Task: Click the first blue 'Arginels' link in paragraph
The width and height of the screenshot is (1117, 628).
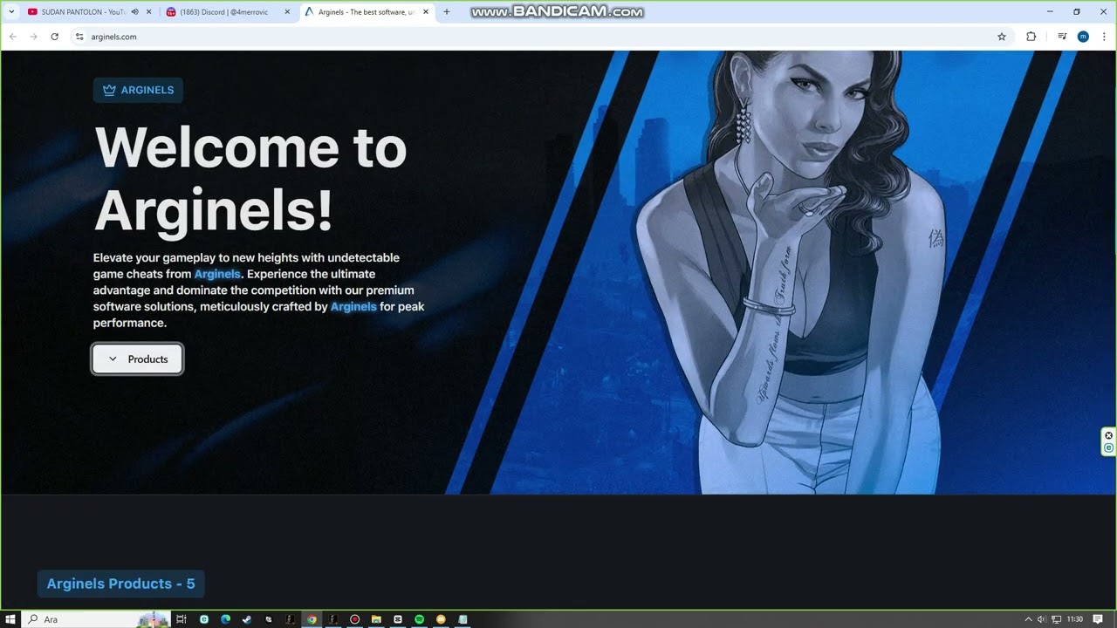Action: click(x=217, y=274)
